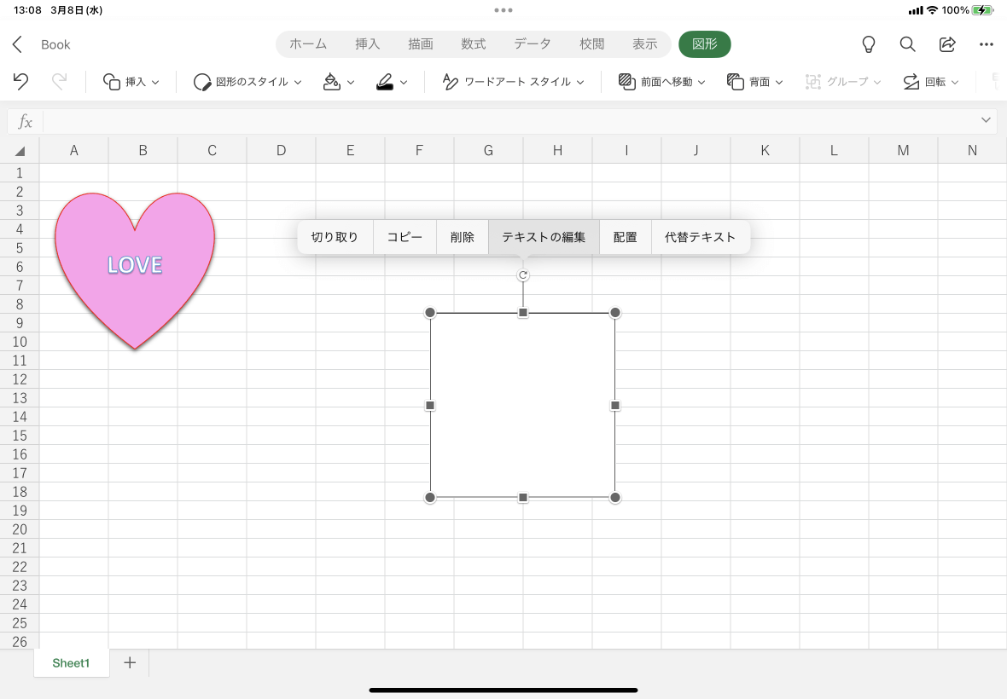Tap the back arrow next to Book
The width and height of the screenshot is (1007, 699).
(x=17, y=44)
